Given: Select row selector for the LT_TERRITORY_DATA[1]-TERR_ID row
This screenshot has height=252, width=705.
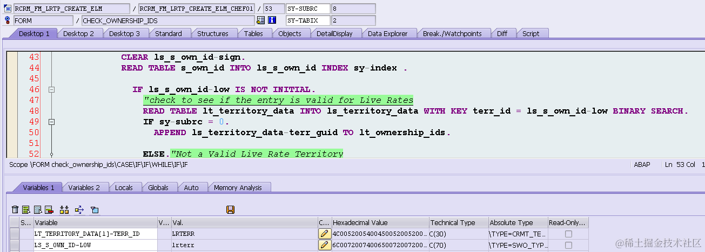Looking at the screenshot, I should click(15, 234).
